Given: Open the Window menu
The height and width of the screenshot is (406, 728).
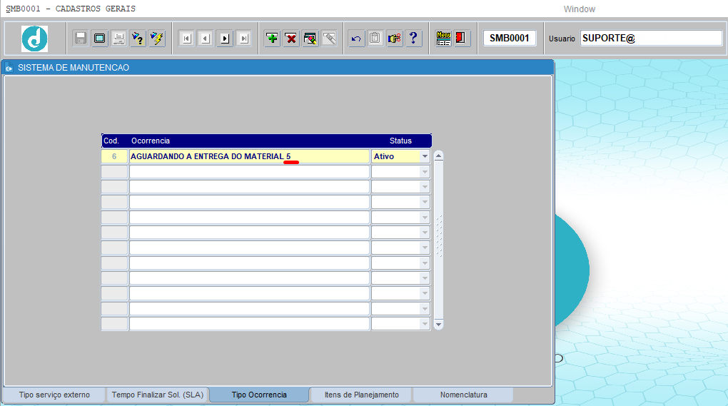Looking at the screenshot, I should coord(579,9).
